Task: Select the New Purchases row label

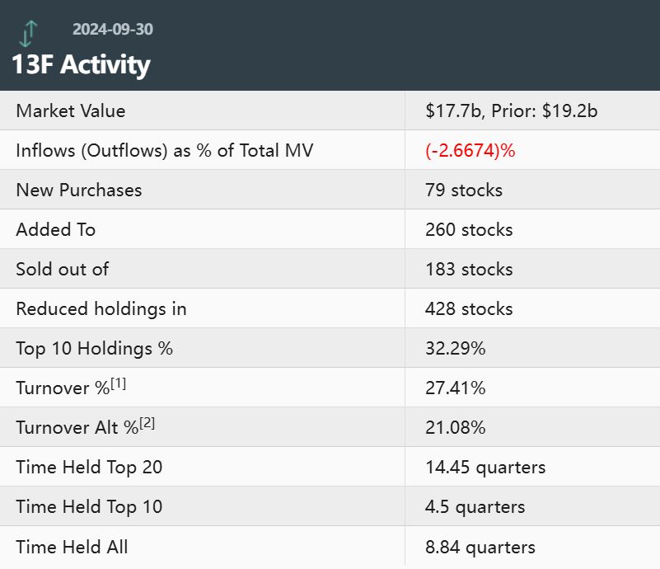Action: [79, 190]
